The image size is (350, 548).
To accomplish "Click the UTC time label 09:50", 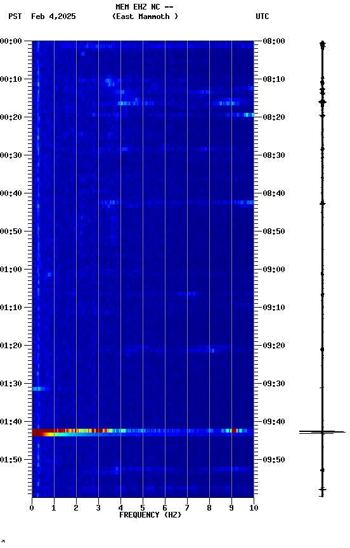I will (274, 460).
